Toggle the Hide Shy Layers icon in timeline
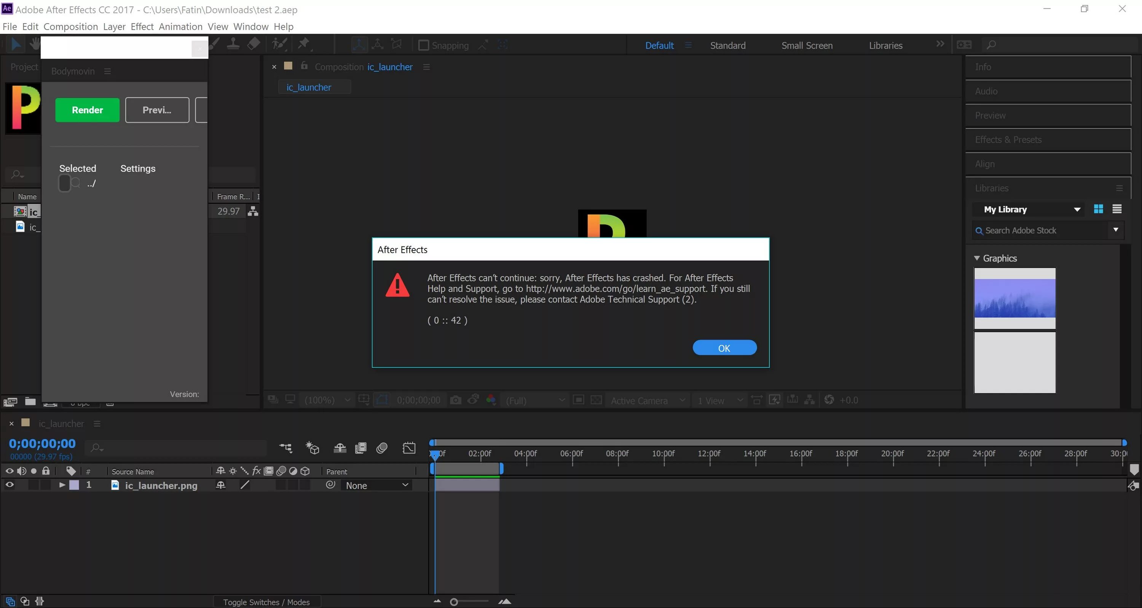The image size is (1142, 608). [x=340, y=448]
